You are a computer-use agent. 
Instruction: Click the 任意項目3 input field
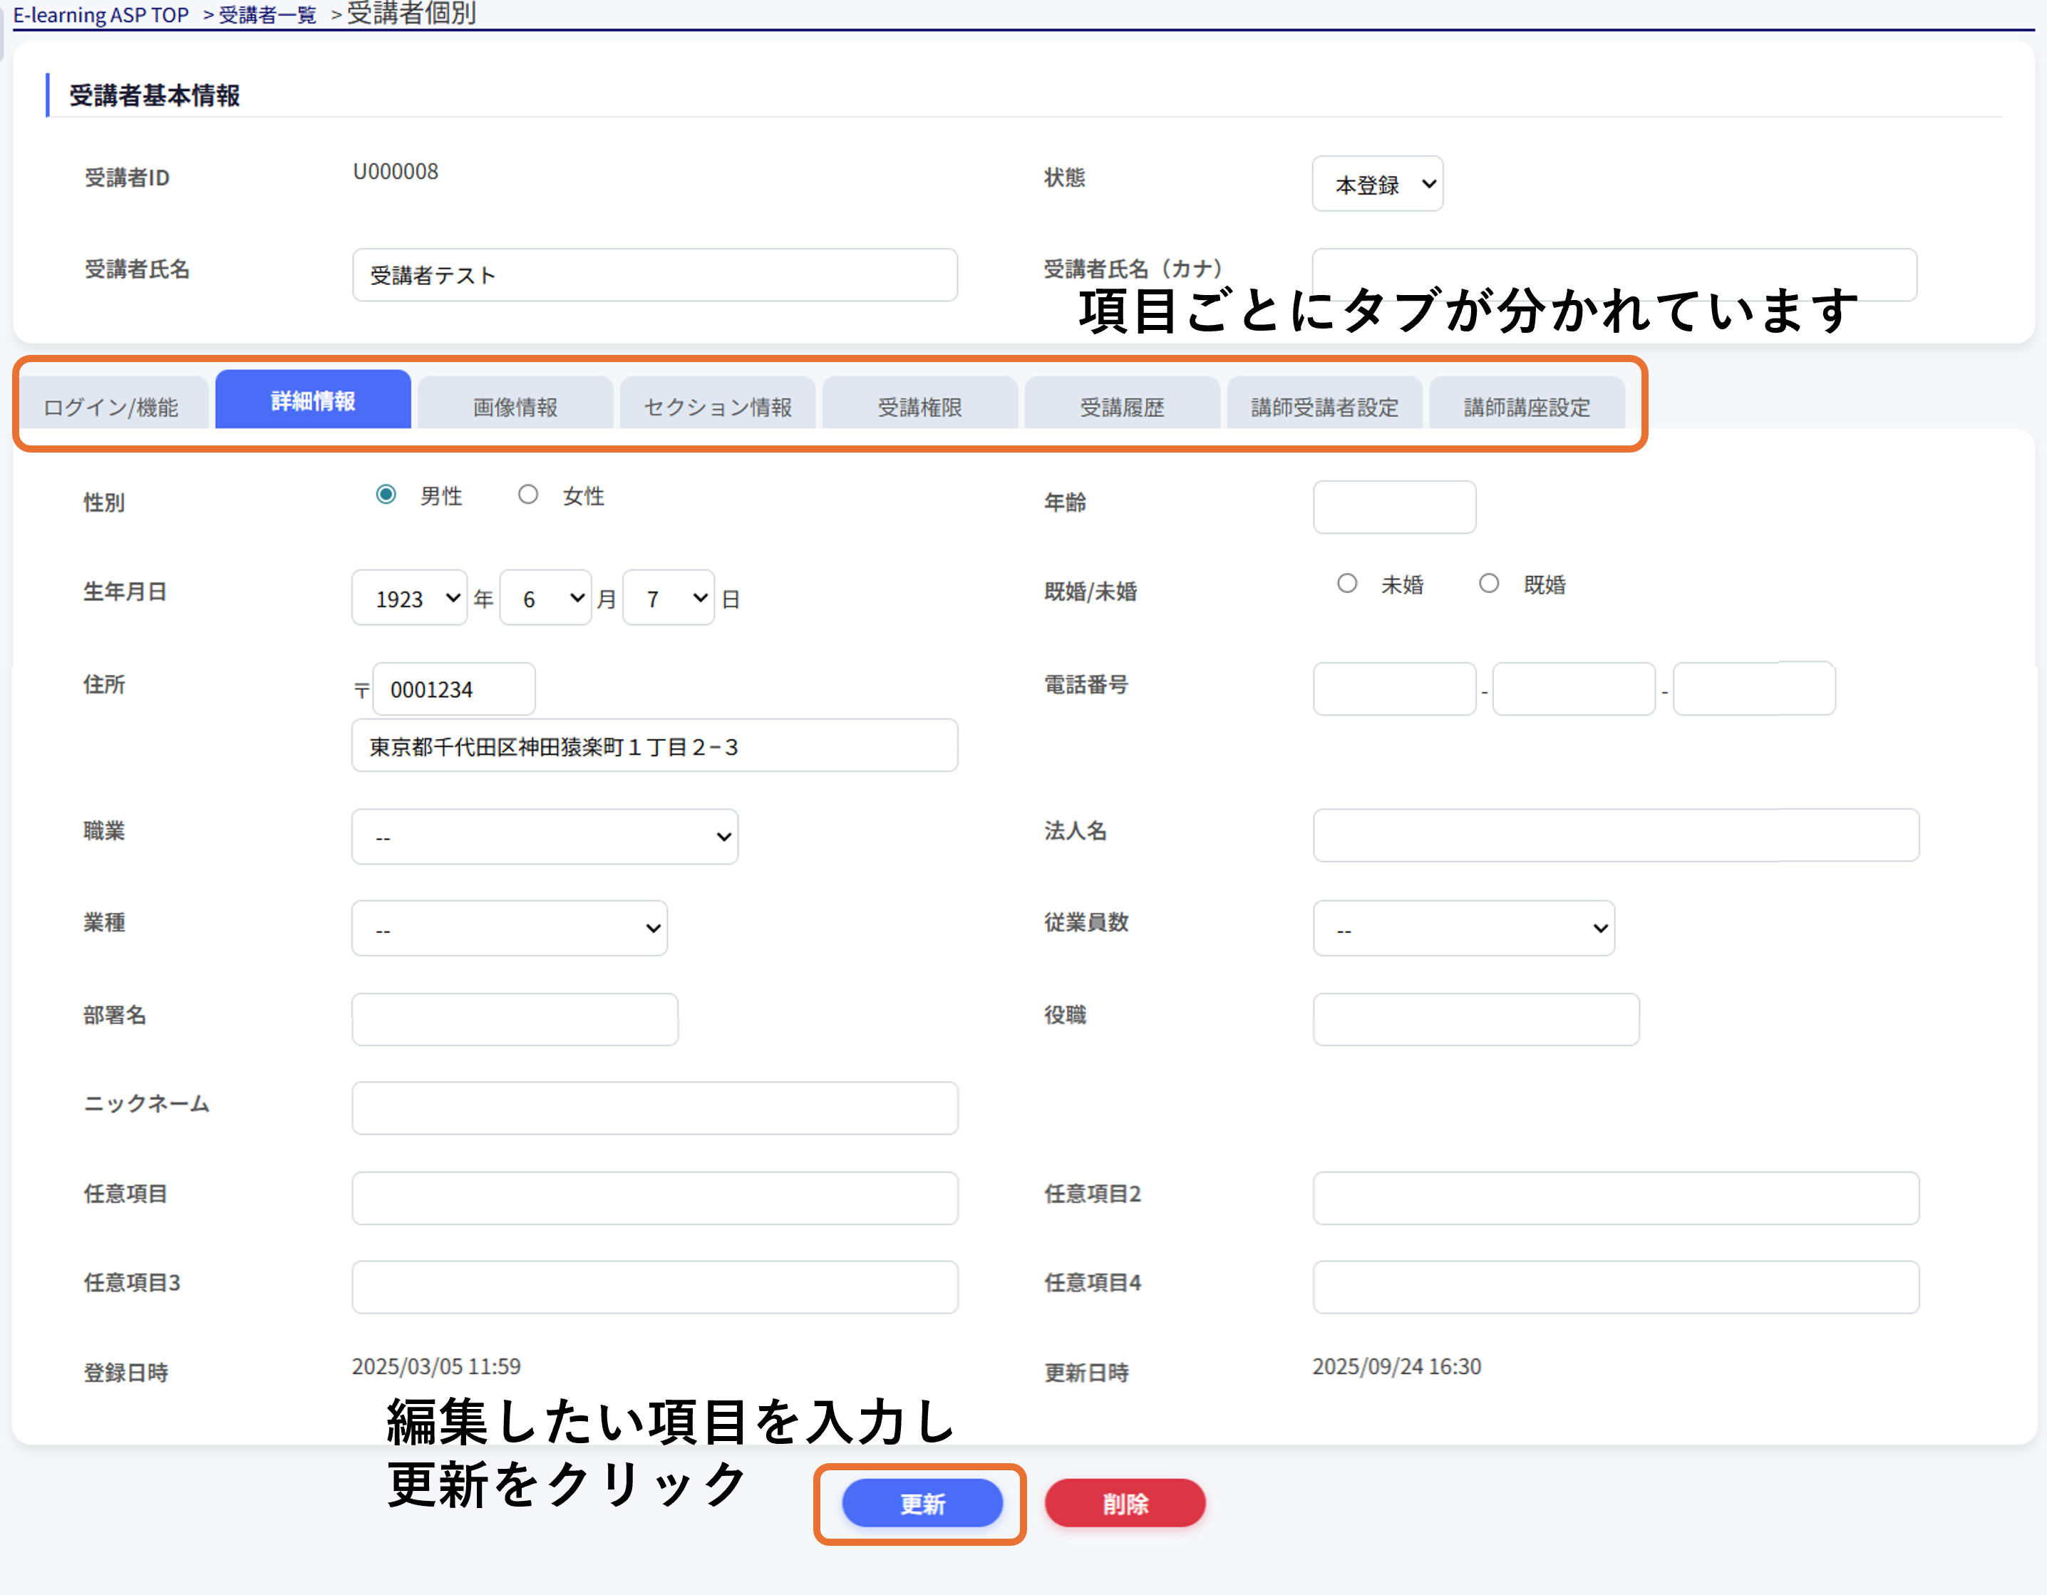[654, 1288]
